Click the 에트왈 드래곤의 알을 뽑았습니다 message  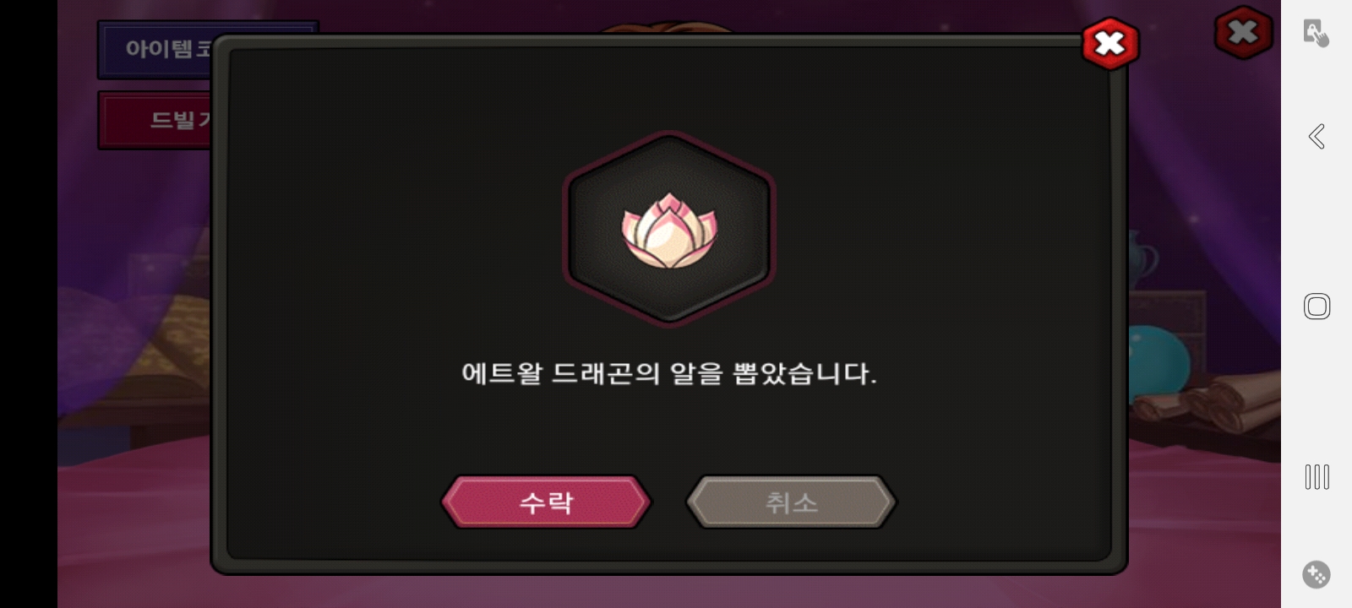coord(669,373)
